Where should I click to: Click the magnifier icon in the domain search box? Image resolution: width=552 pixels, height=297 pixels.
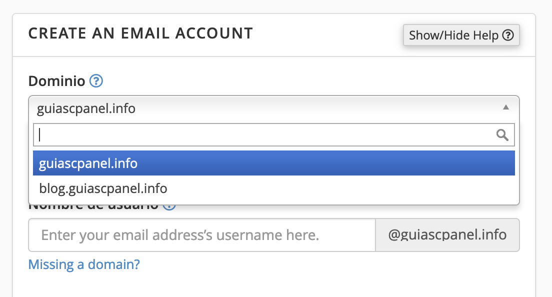click(502, 135)
